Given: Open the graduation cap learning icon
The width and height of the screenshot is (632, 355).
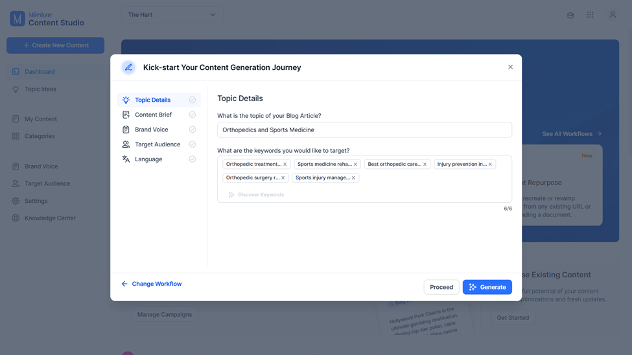Looking at the screenshot, I should click(570, 16).
